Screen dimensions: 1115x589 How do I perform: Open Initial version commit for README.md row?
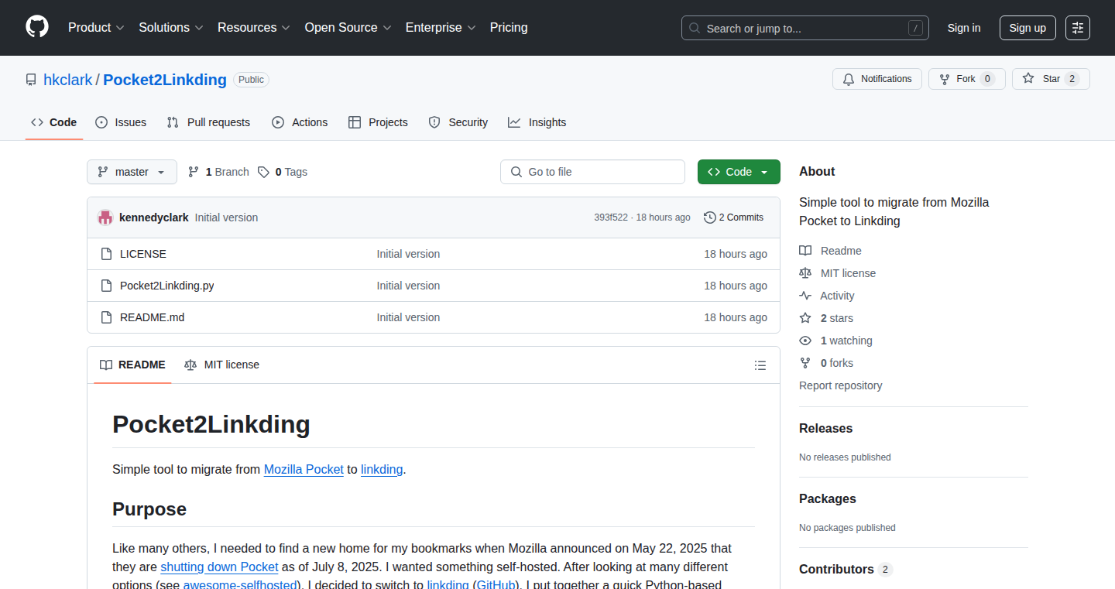(408, 317)
